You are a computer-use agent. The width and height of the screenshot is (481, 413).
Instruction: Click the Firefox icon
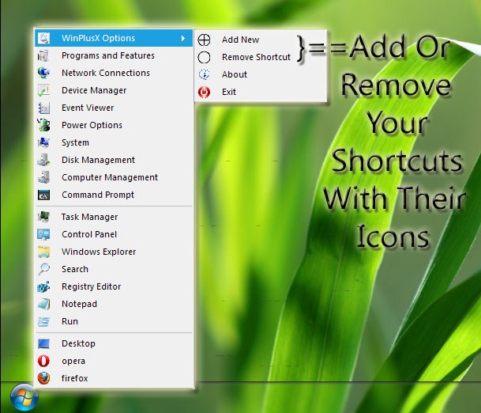43,378
